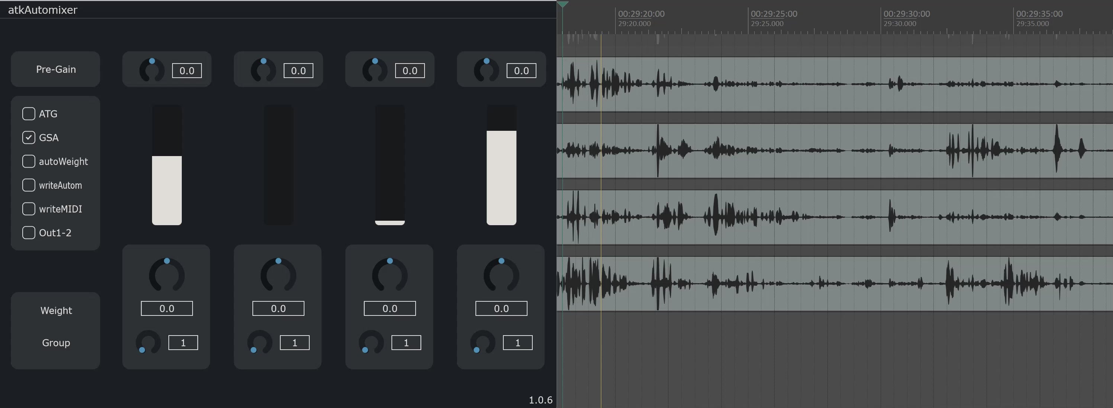
Task: Enable the ATG checkbox
Action: pos(29,114)
